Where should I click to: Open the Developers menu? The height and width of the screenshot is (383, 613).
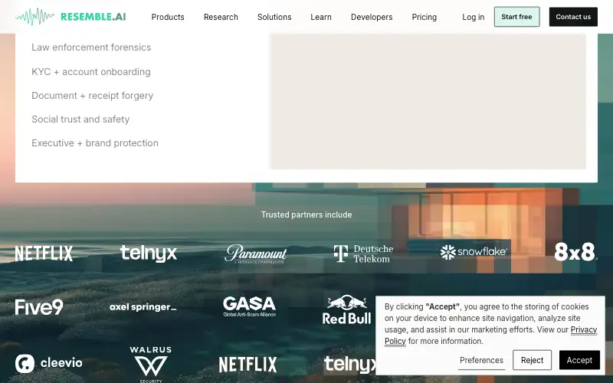click(x=372, y=17)
